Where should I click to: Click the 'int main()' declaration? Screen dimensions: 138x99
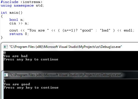[12, 13]
